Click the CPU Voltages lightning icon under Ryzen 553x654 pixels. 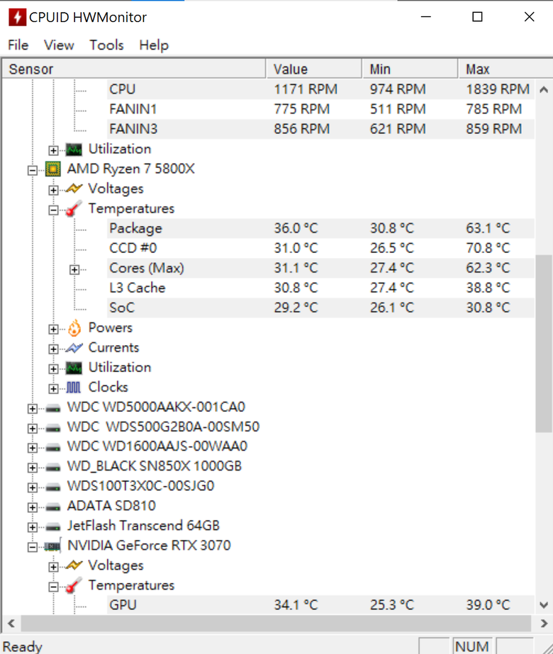click(74, 188)
